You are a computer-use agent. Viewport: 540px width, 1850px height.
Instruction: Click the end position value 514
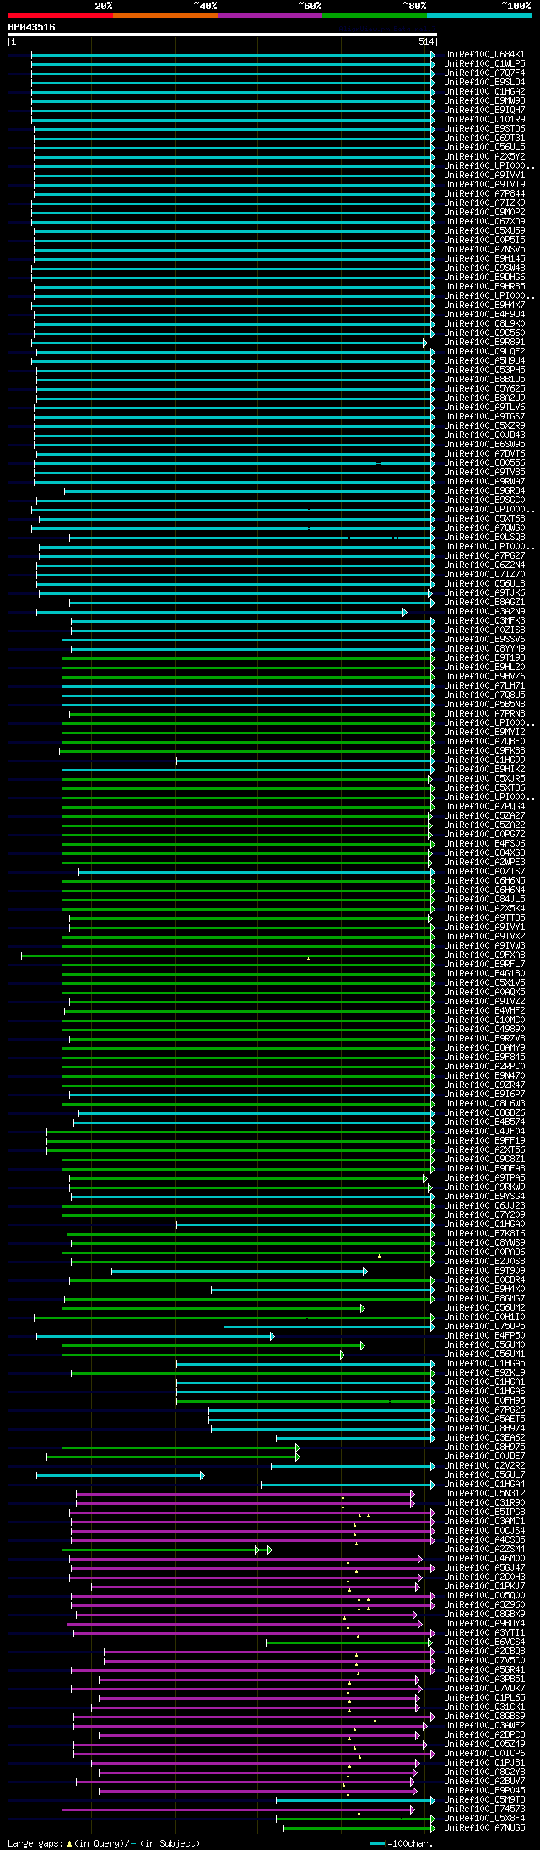[425, 42]
